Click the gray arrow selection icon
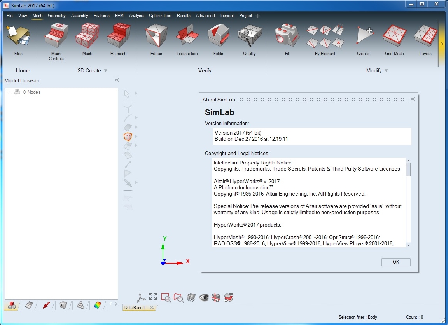 pyautogui.click(x=128, y=183)
